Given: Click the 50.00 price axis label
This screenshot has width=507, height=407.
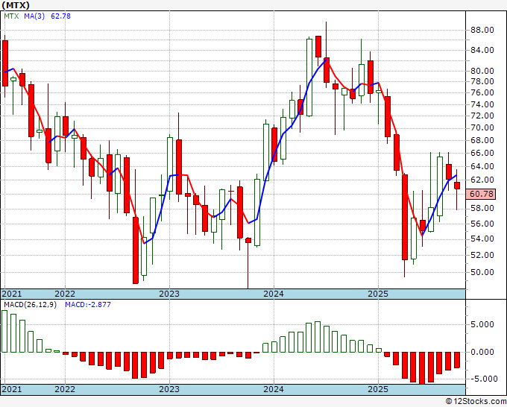Looking at the screenshot, I should [482, 272].
